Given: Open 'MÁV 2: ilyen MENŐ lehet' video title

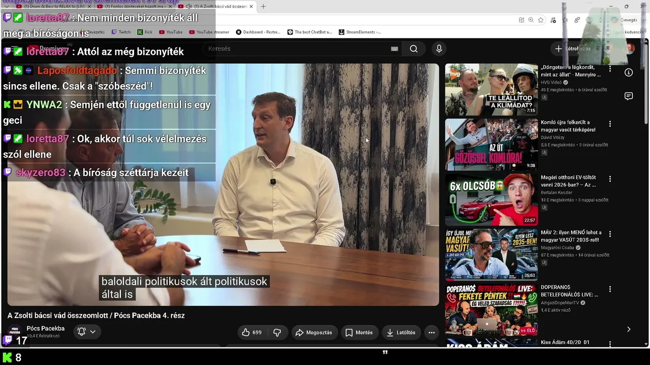Looking at the screenshot, I should [x=571, y=236].
